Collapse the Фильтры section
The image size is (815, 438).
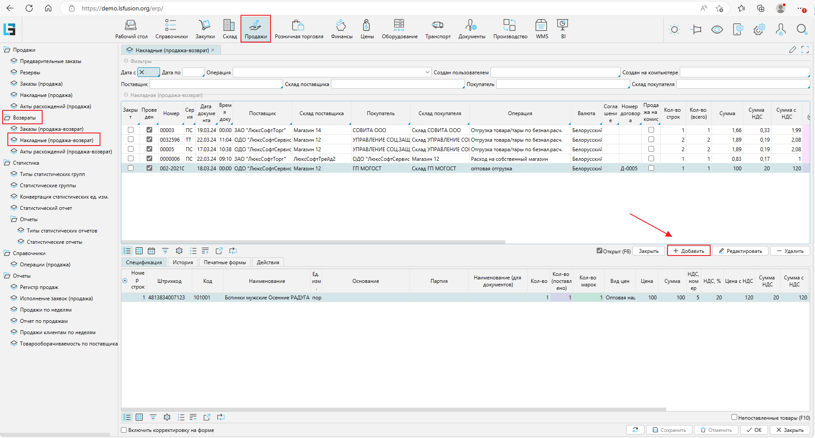pyautogui.click(x=126, y=61)
